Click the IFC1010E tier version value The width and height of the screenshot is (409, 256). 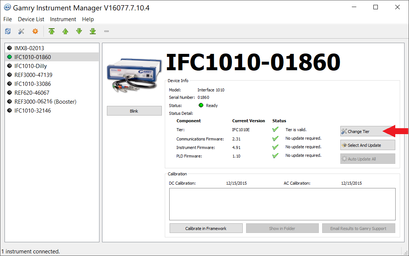[x=241, y=130]
